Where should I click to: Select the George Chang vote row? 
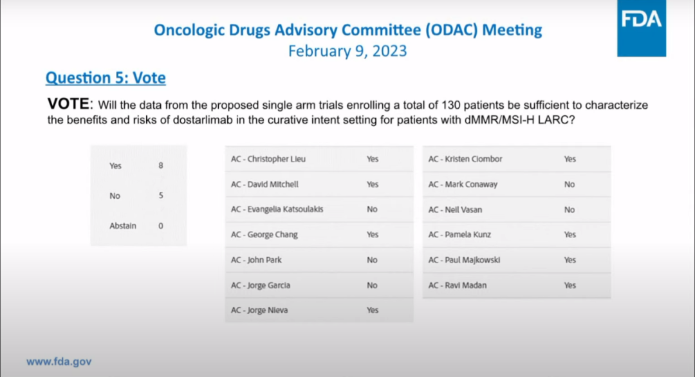pos(319,235)
